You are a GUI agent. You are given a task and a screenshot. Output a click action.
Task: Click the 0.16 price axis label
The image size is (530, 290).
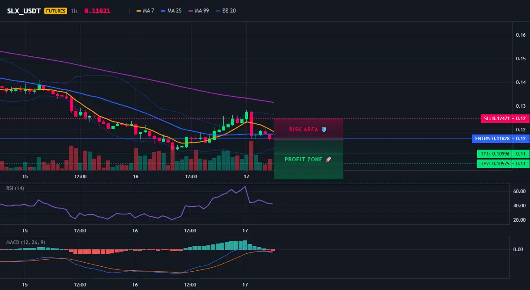pyautogui.click(x=521, y=35)
